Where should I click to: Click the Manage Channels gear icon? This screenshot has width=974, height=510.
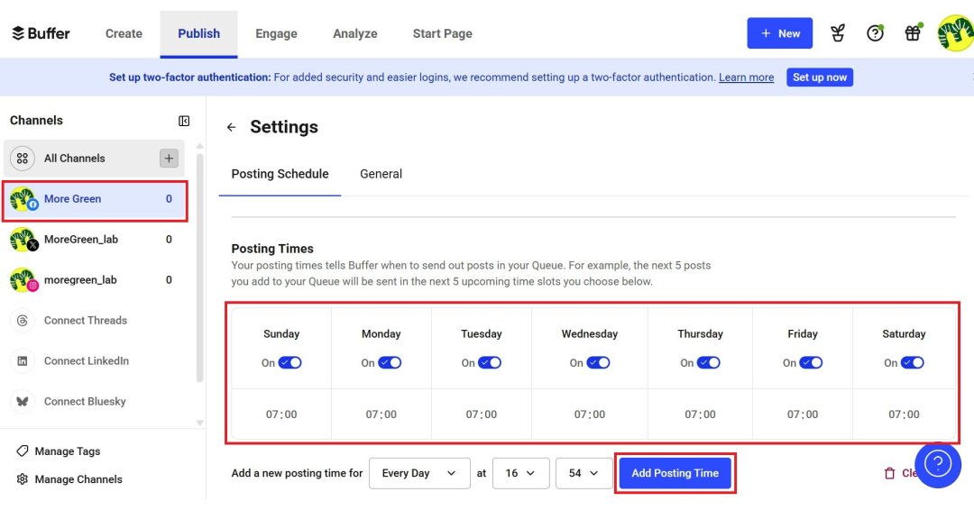tap(23, 479)
